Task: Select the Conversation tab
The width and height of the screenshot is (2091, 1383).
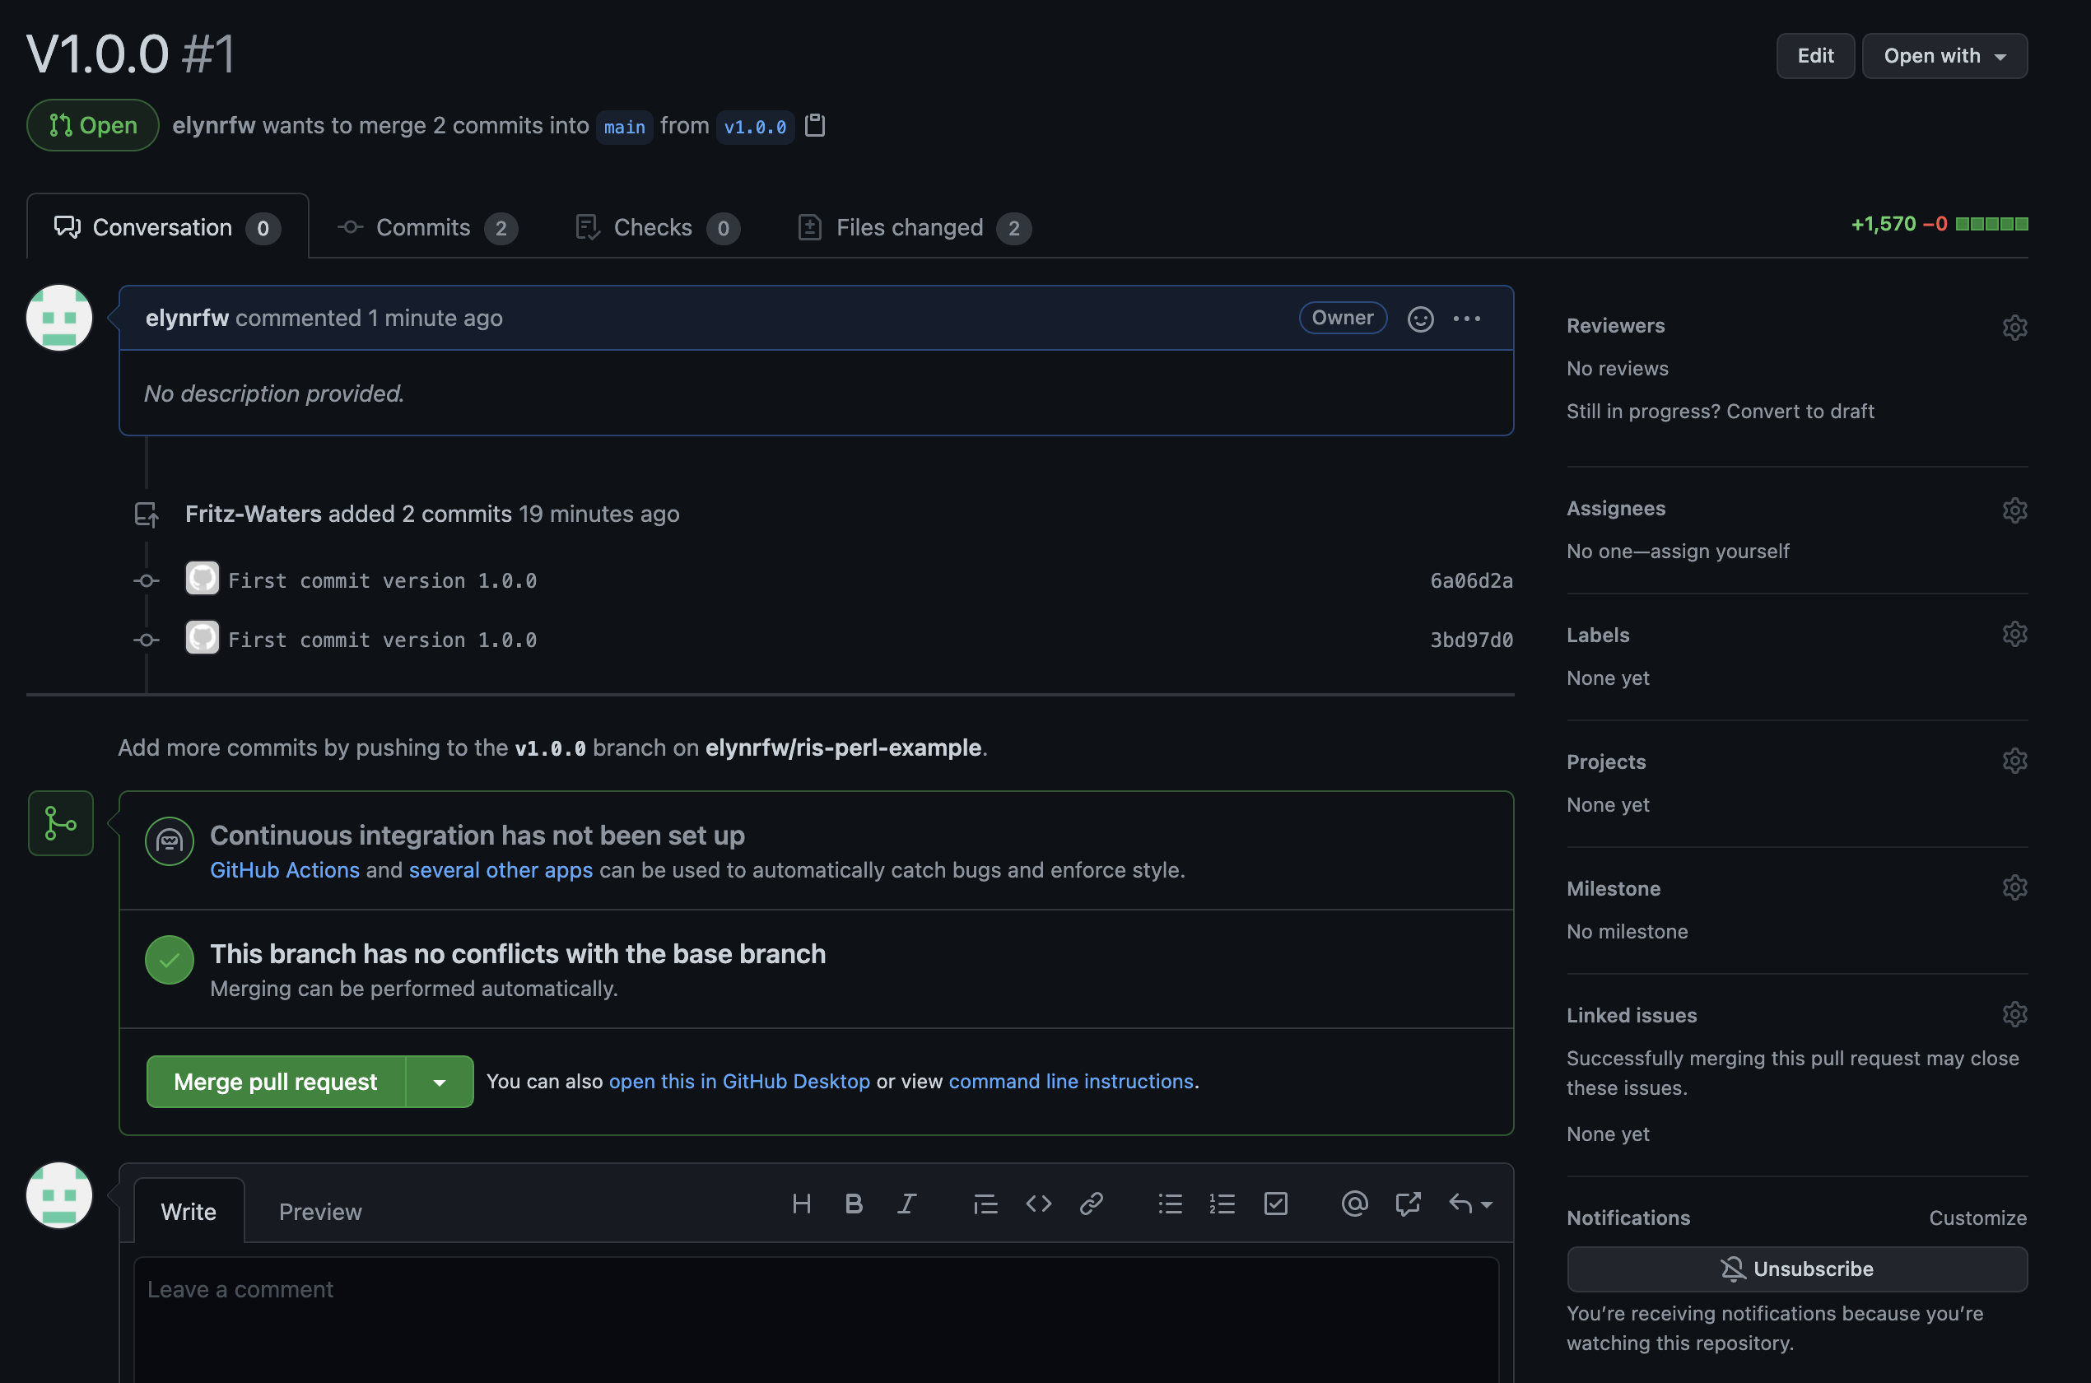Action: (x=162, y=224)
